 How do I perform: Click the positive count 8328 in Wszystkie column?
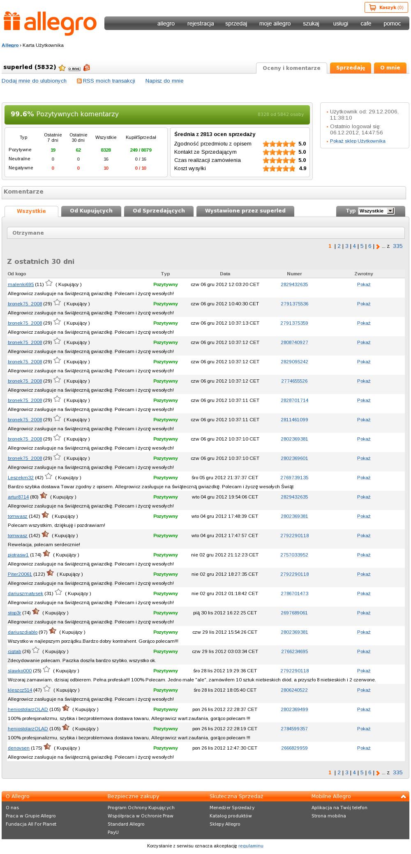106,150
